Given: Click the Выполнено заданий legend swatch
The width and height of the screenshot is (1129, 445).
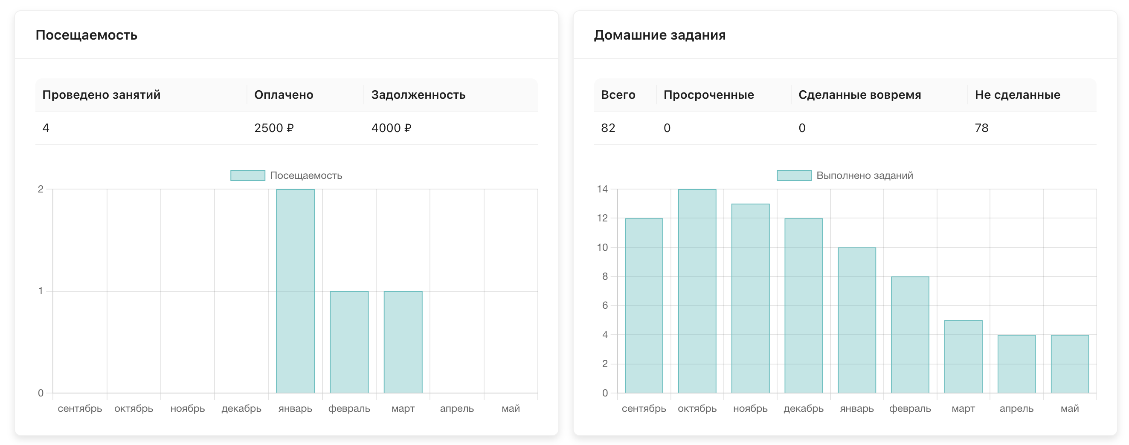Looking at the screenshot, I should (x=794, y=175).
